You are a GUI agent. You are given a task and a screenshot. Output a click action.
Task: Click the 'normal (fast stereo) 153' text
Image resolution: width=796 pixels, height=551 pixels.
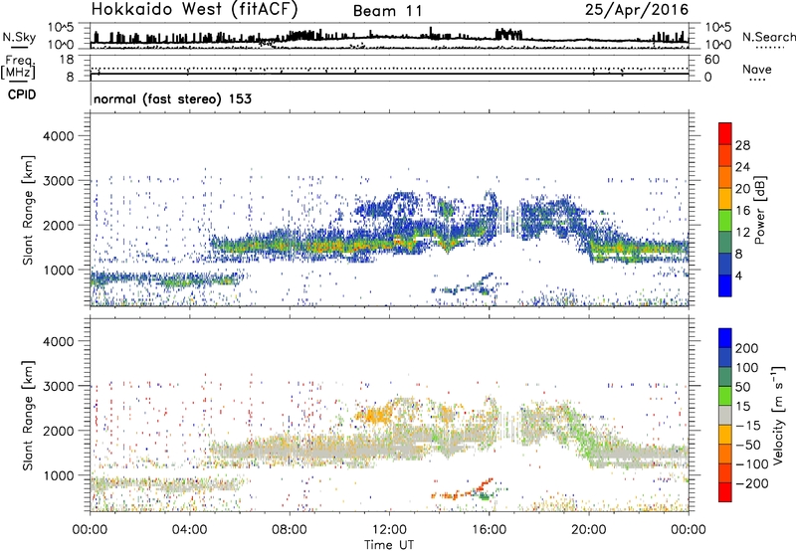(x=172, y=98)
